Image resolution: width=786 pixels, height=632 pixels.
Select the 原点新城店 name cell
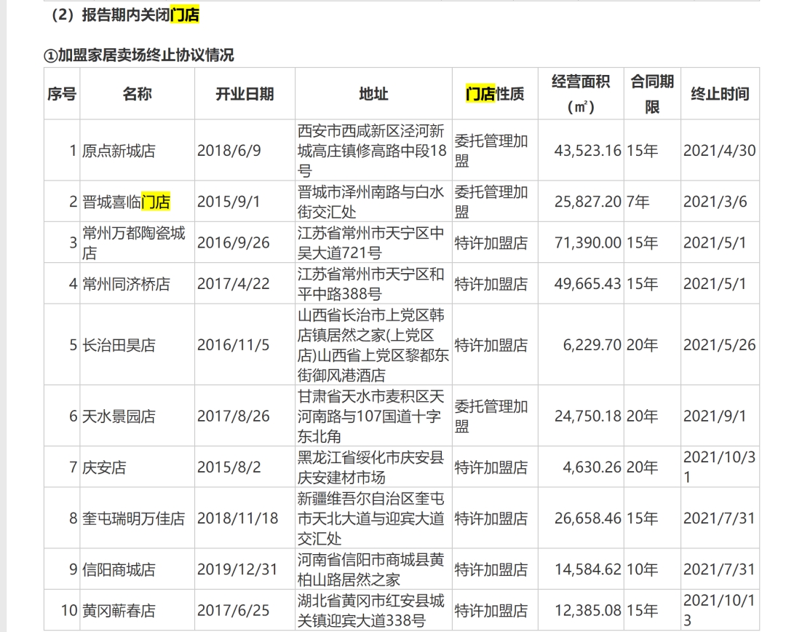(x=119, y=151)
